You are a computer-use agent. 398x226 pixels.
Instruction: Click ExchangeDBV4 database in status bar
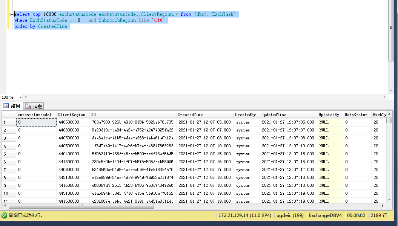click(326, 215)
